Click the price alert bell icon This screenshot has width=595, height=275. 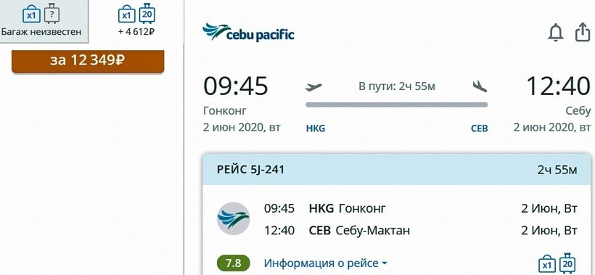coord(556,32)
